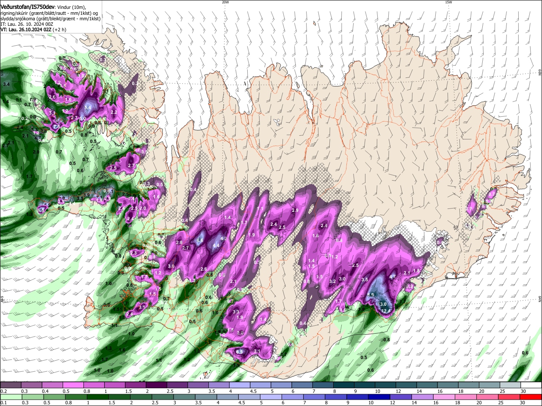
Task: Click the 4.7 precipitation value on the map
Action: click(x=393, y=277)
